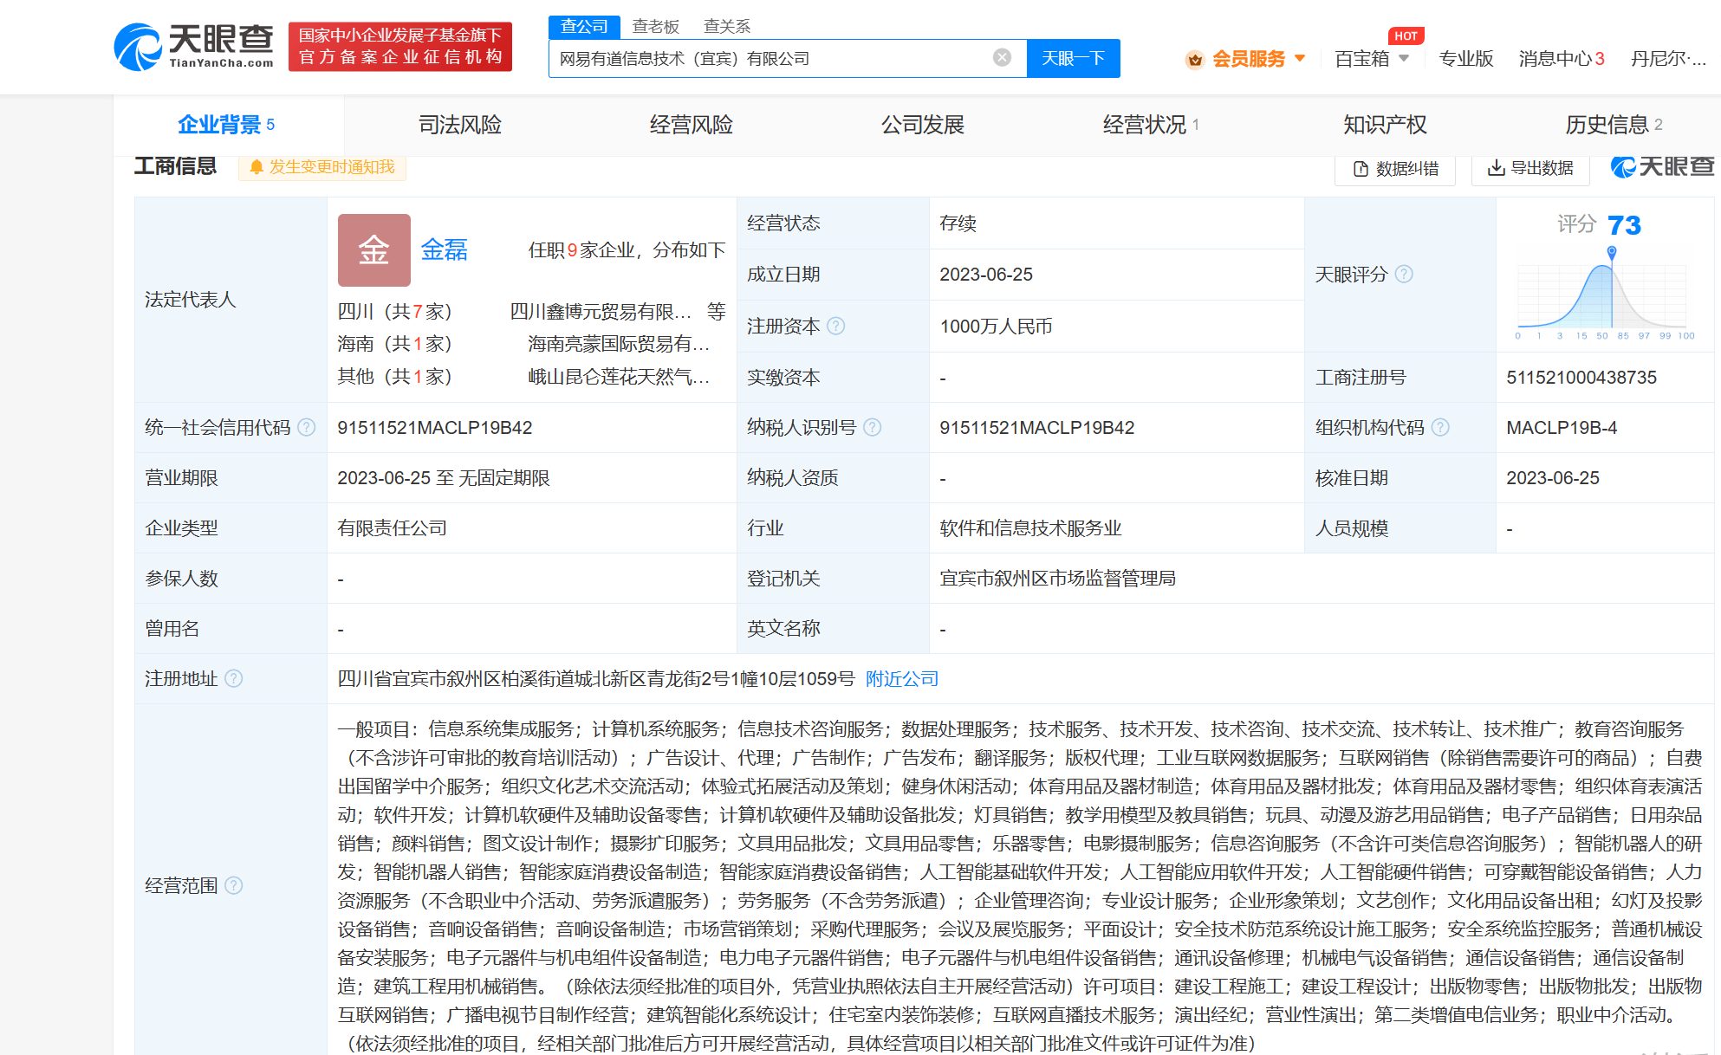Click the 天眼一下 search button
Viewport: 1721px width, 1055px height.
coord(1073,58)
